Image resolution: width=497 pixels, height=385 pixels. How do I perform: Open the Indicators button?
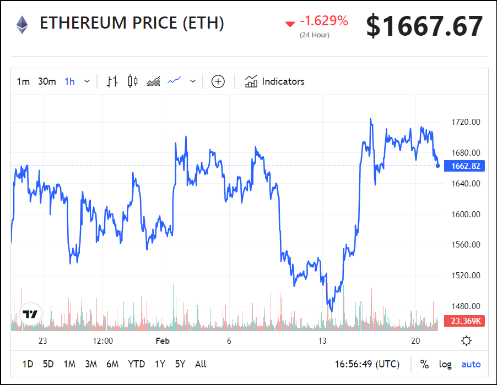(274, 81)
